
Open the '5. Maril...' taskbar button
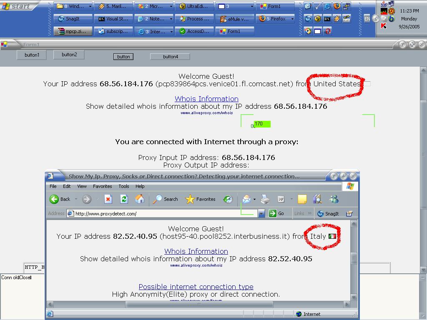[113, 6]
